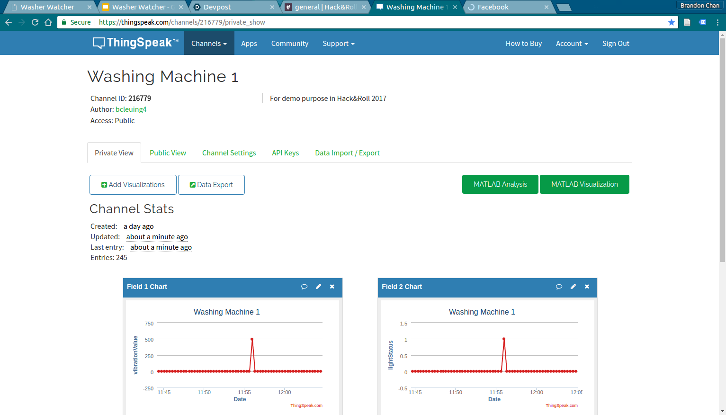Click the peak data point in Field 2 chart
The image size is (726, 415).
[x=504, y=339]
